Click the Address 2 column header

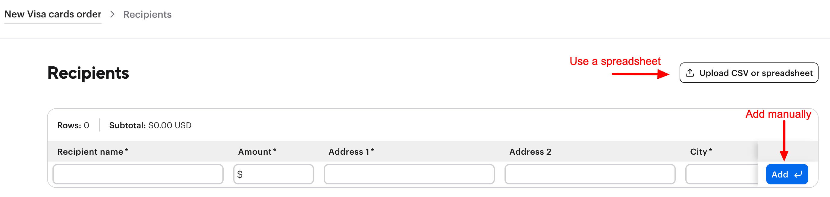tap(530, 152)
